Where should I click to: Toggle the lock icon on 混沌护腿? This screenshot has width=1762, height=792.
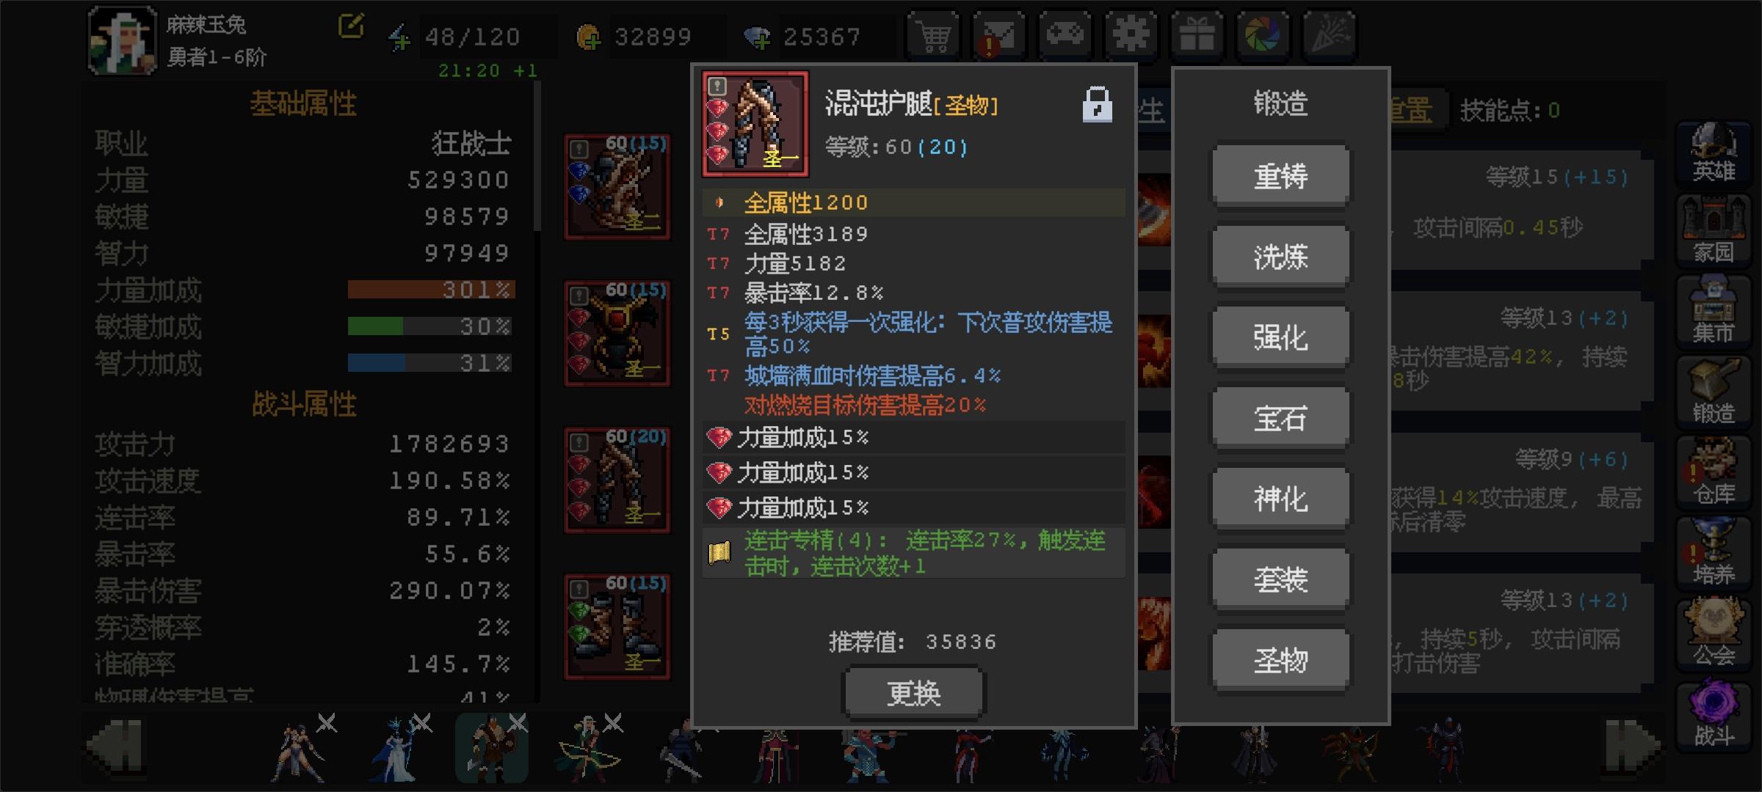point(1097,105)
